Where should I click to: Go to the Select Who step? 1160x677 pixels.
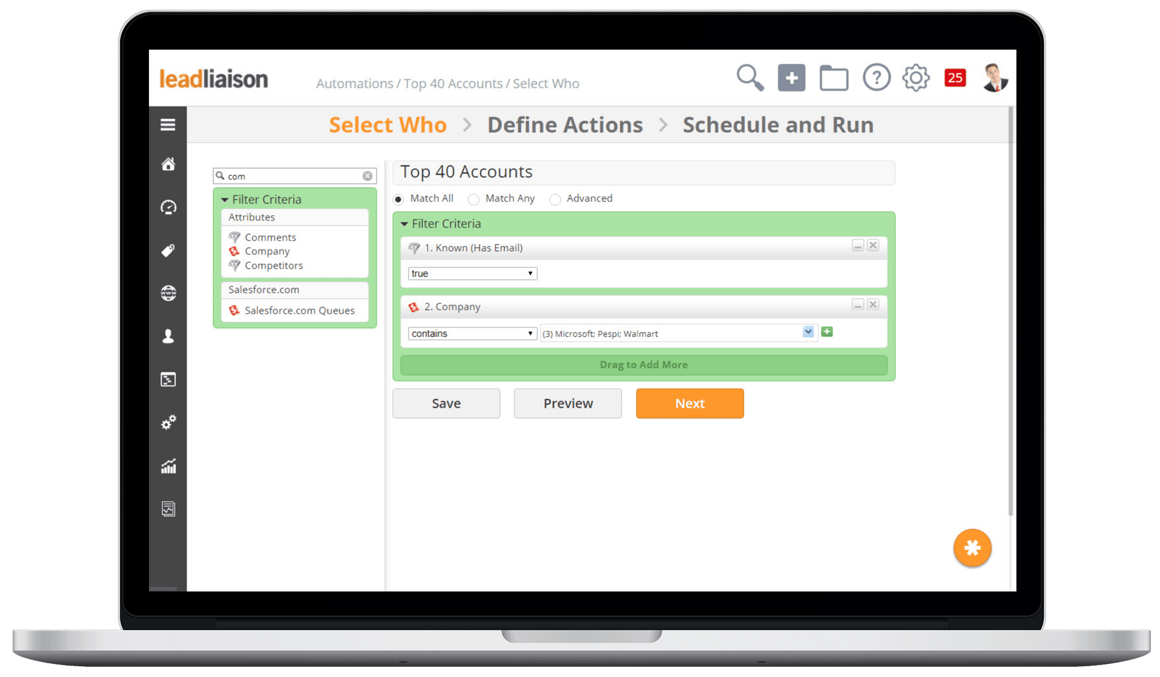pos(388,124)
